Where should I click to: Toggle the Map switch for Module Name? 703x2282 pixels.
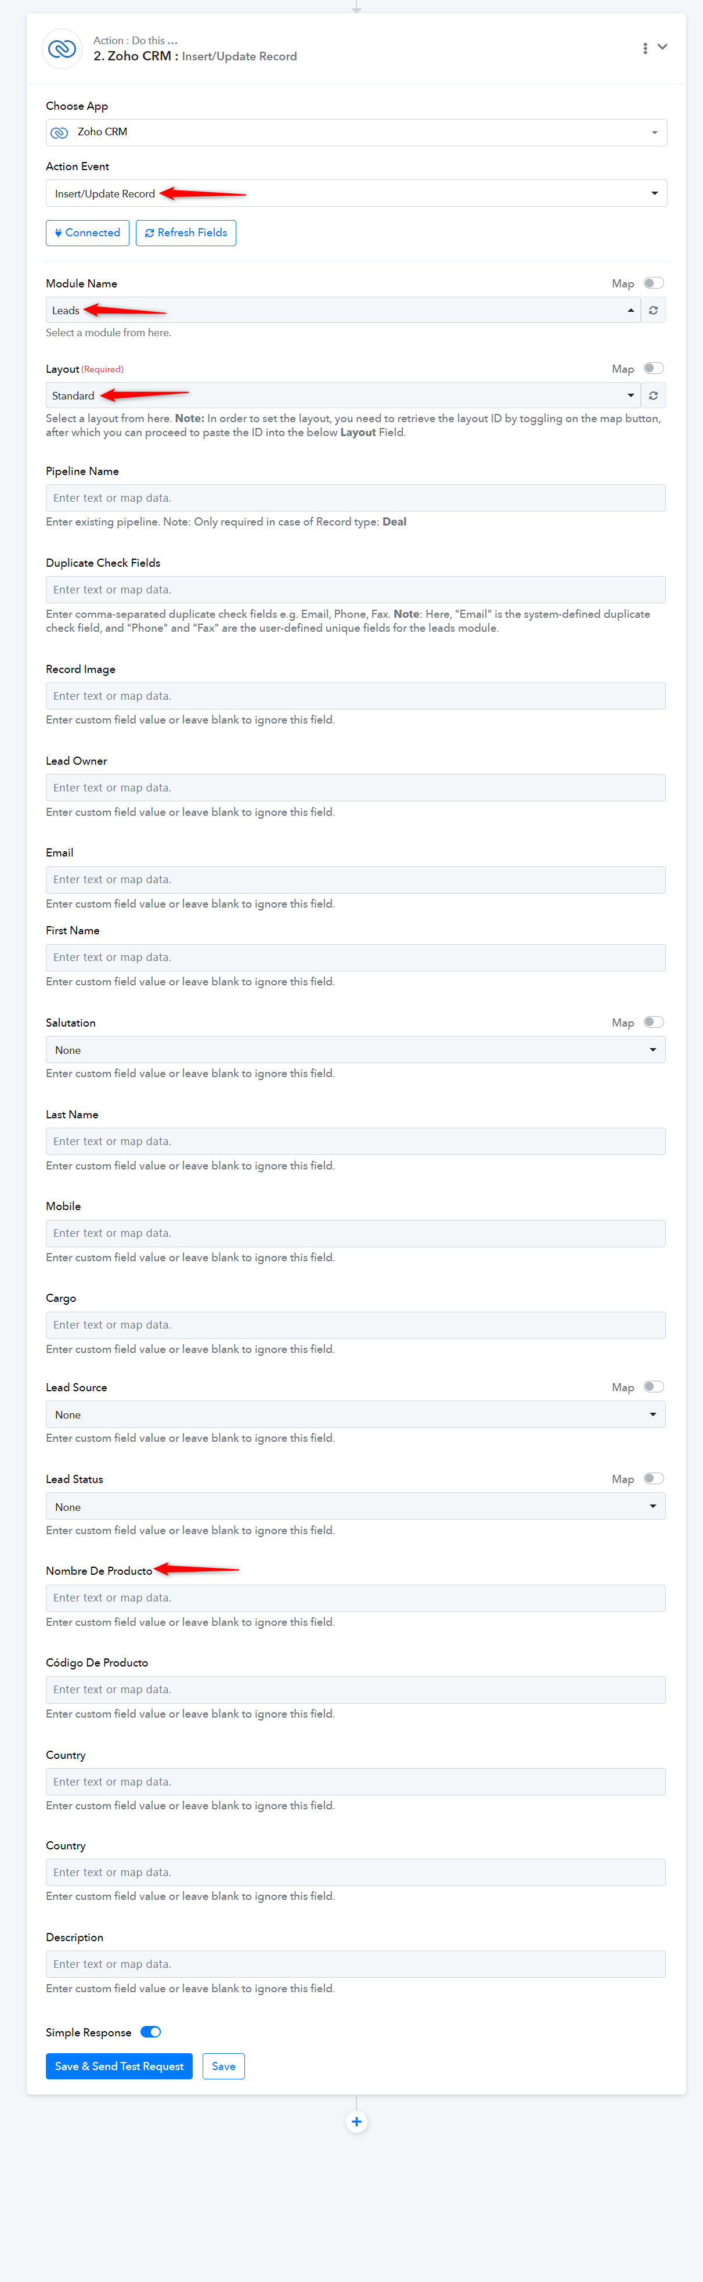tap(654, 283)
